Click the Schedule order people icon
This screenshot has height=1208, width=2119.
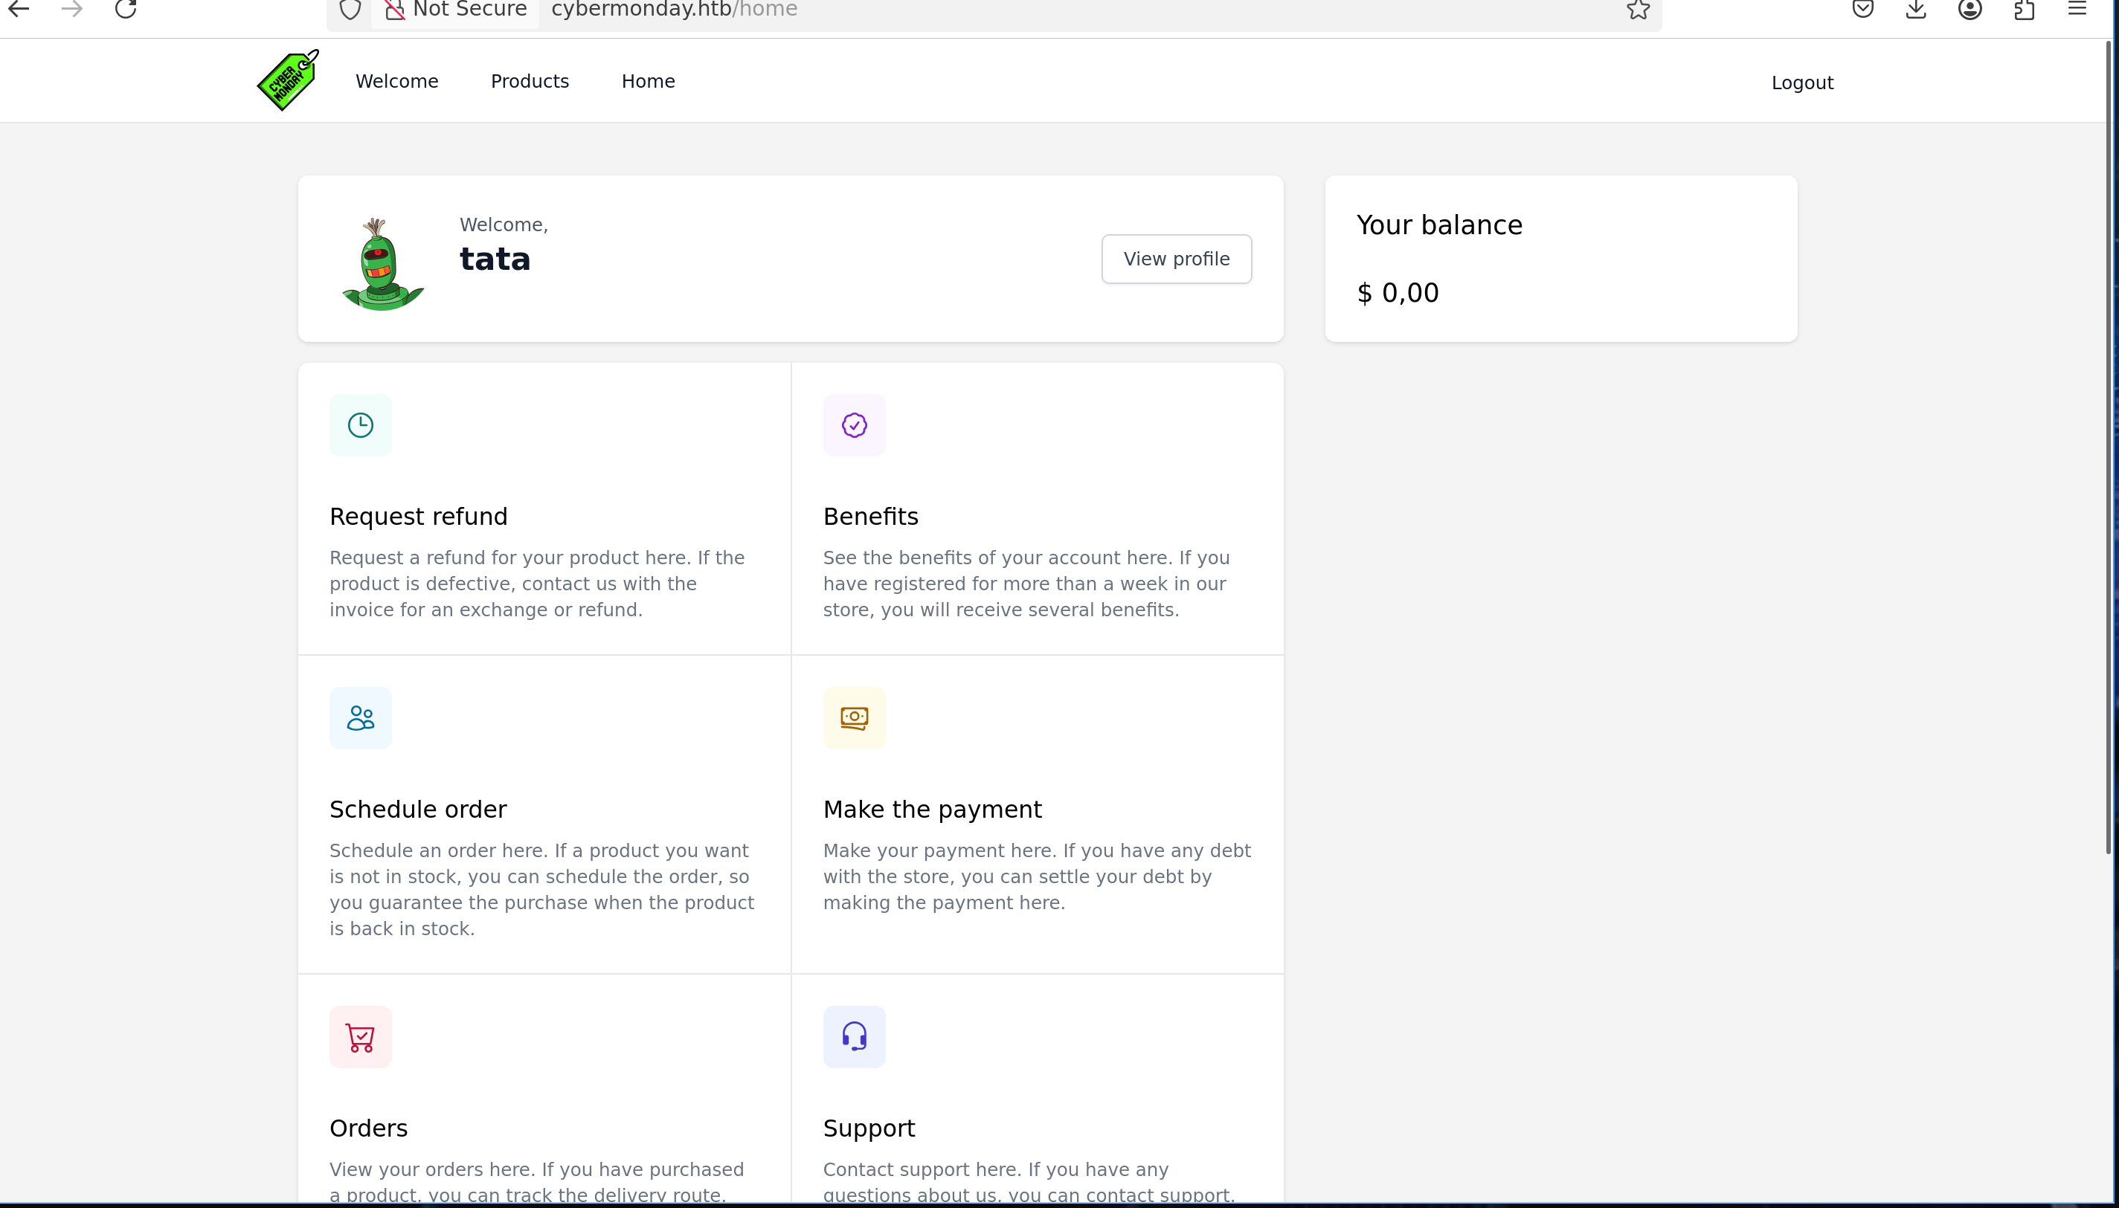pyautogui.click(x=360, y=717)
